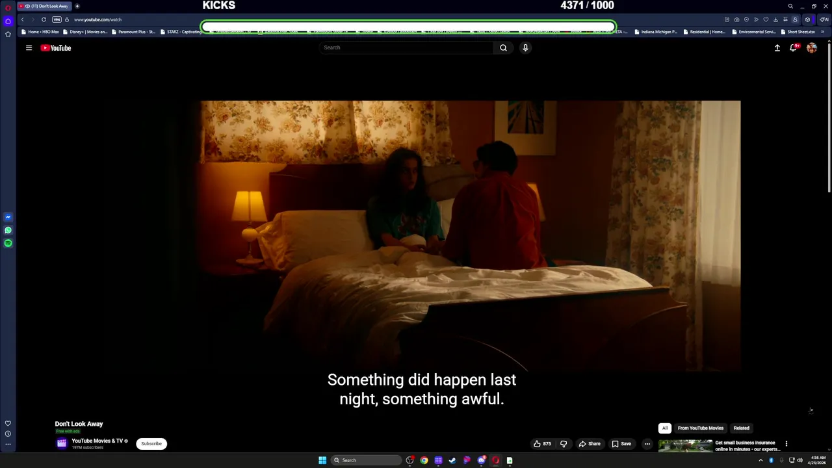Open Opera easy setup sliders icon
Image resolution: width=832 pixels, height=468 pixels.
click(x=785, y=19)
